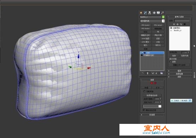Expand the soft selection rollout
The image size is (196, 138).
(x=152, y=115)
